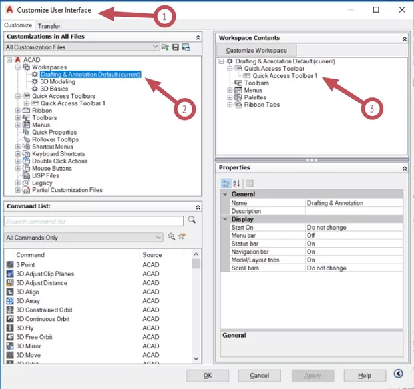Collapse the Command List panel
Viewport: 414px width, 389px height.
click(x=198, y=207)
